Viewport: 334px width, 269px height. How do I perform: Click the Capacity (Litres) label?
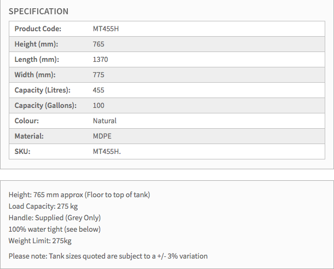pyautogui.click(x=43, y=90)
